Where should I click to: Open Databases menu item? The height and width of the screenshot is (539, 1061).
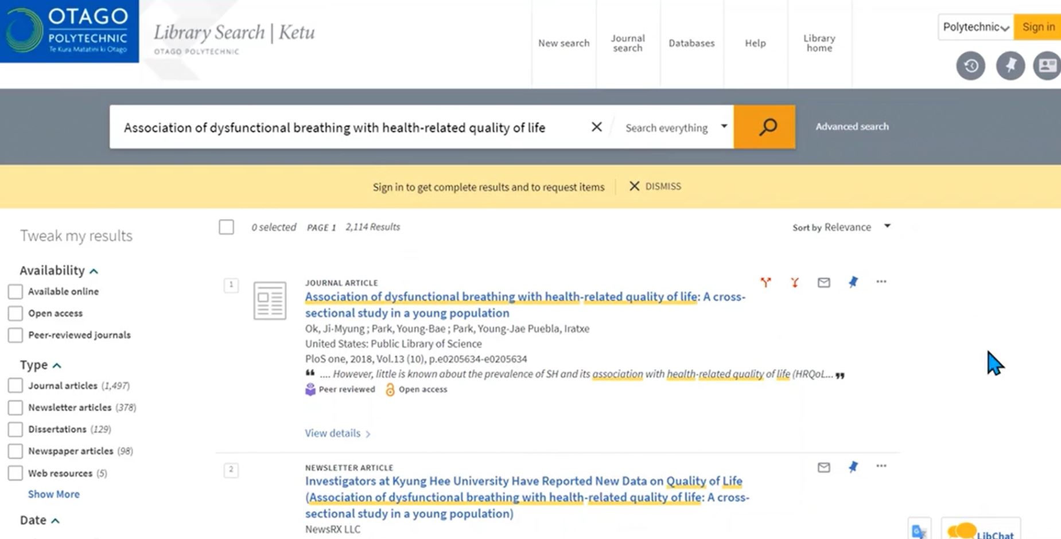(691, 43)
